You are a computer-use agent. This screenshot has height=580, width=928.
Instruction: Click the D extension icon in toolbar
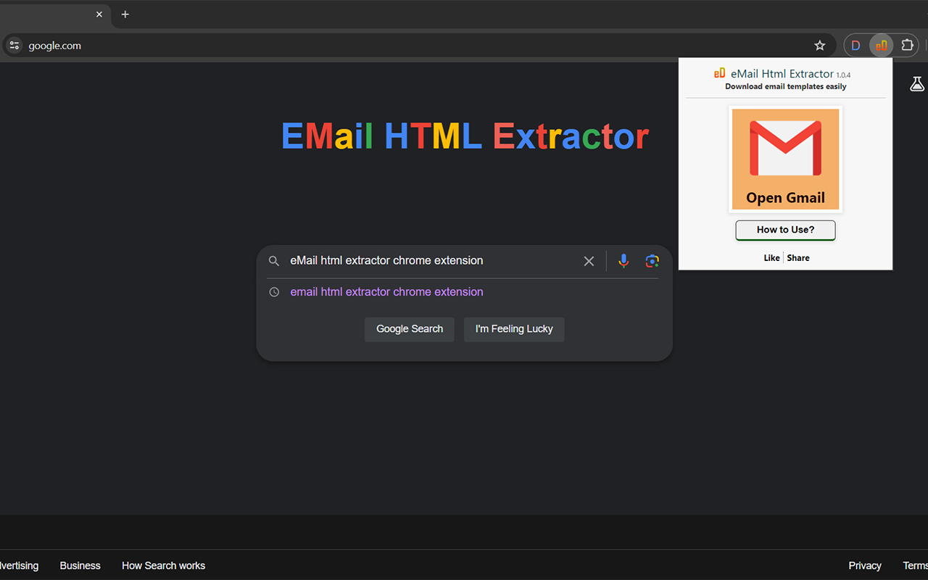point(855,46)
